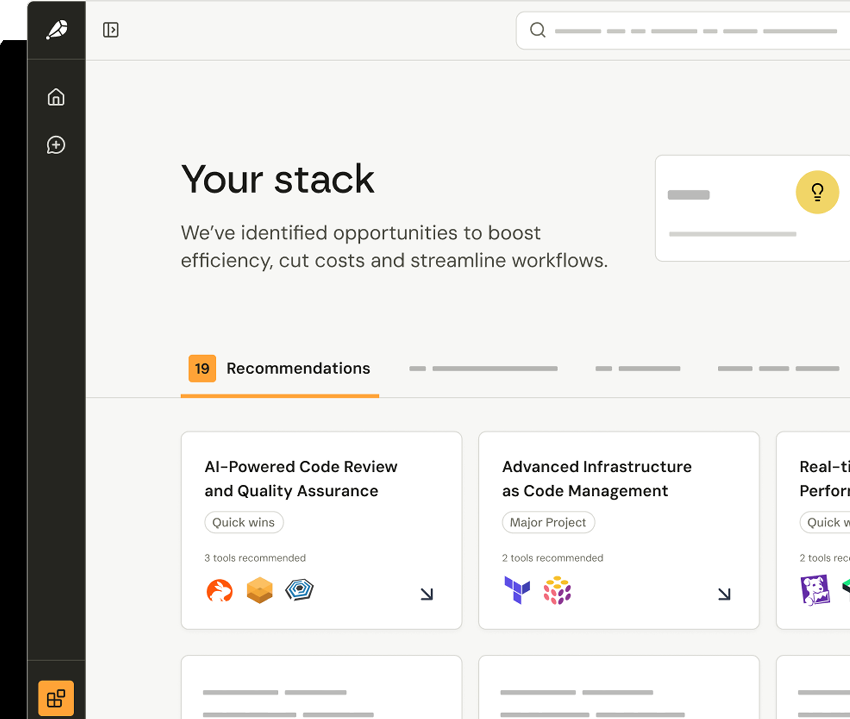Click the yellow cube tool icon
The width and height of the screenshot is (850, 719).
259,591
